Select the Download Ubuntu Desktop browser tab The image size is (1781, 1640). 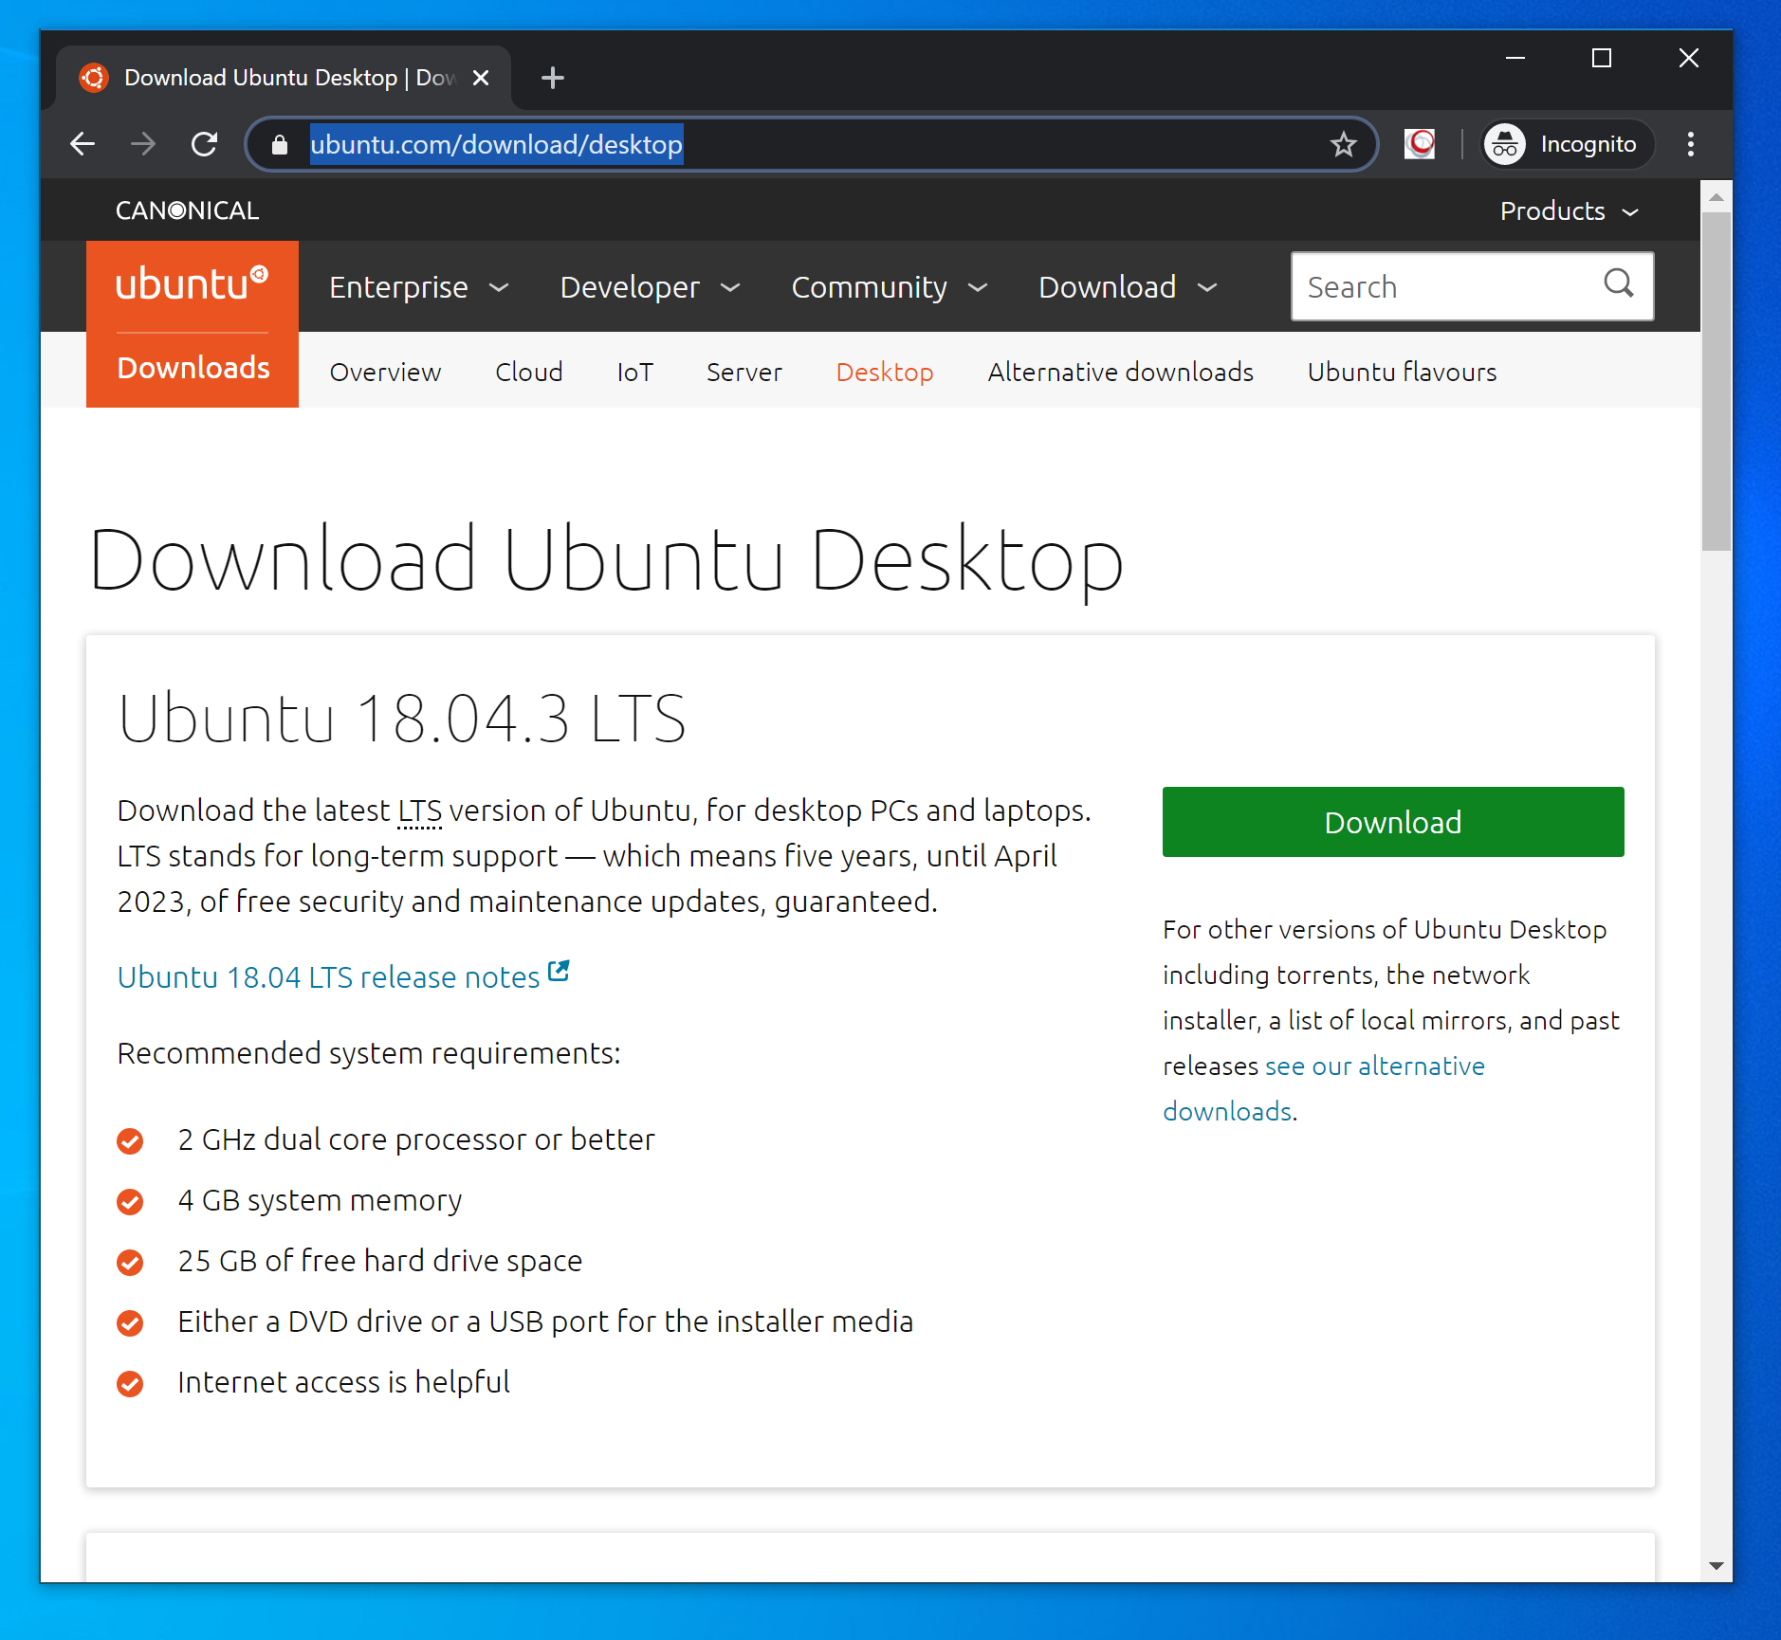(x=284, y=78)
